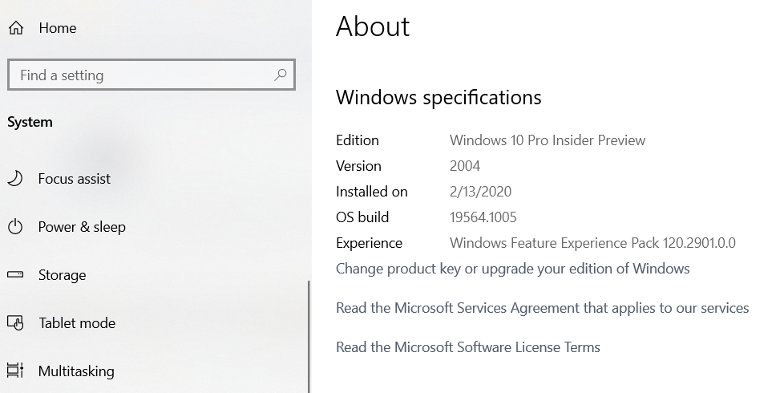780x393 pixels.
Task: Open the Home settings page
Action: click(x=58, y=28)
